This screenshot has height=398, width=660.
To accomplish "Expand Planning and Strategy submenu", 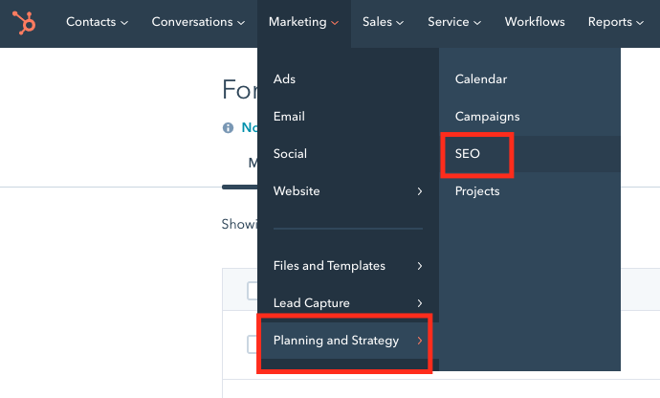I will click(x=347, y=341).
